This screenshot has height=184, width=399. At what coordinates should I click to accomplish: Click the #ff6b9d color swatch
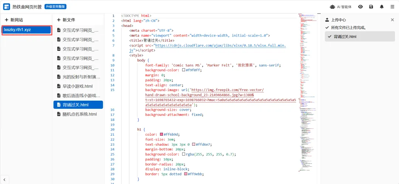click(161, 135)
